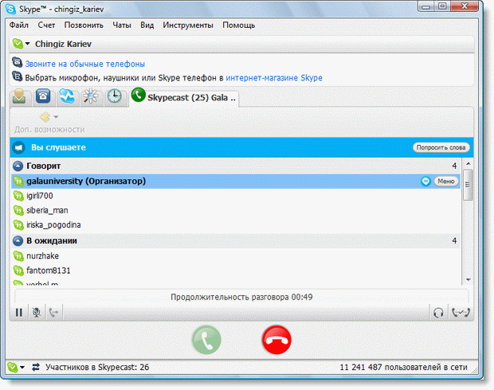Open the Доп. возможности dropdown
The image size is (494, 390).
tap(49, 123)
